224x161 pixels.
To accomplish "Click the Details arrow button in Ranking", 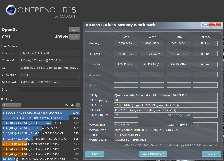I will [x=78, y=105].
